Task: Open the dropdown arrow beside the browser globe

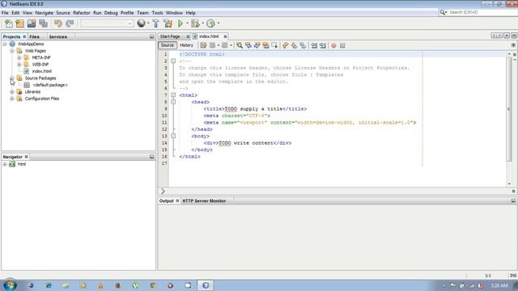Action: point(148,23)
